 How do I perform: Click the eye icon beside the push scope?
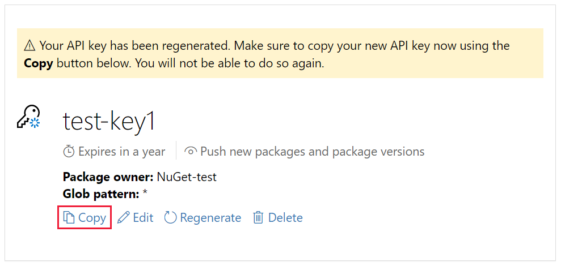click(x=191, y=152)
